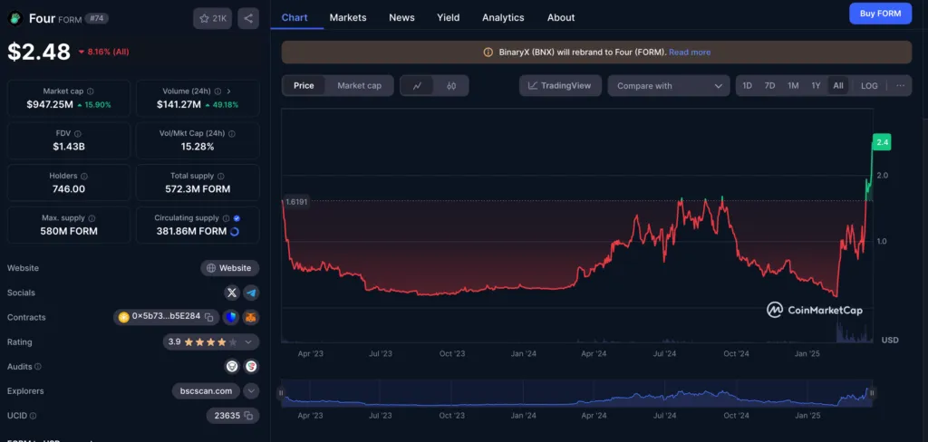Click Market cap info icon
928x442 pixels.
pos(91,91)
